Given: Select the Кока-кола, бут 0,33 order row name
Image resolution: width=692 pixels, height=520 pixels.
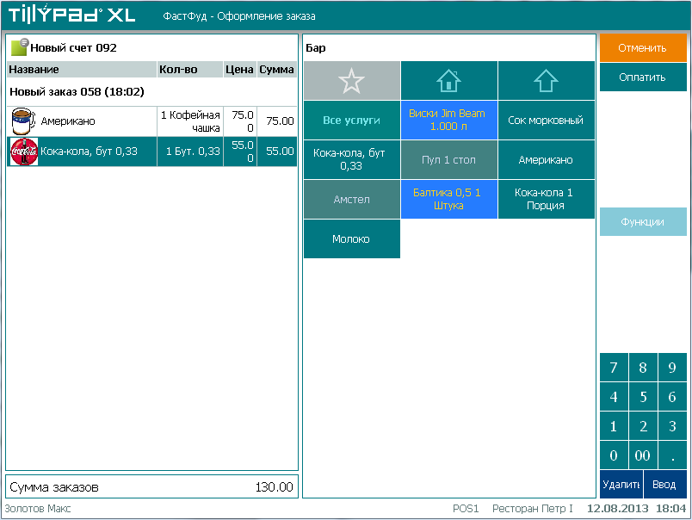Looking at the screenshot, I should coord(90,152).
